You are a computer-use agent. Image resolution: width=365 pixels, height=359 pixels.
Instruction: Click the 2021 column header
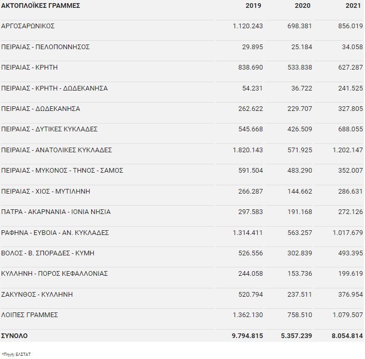[x=355, y=6]
